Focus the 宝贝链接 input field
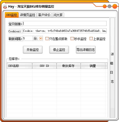119x122 pixels. tap(65, 23)
